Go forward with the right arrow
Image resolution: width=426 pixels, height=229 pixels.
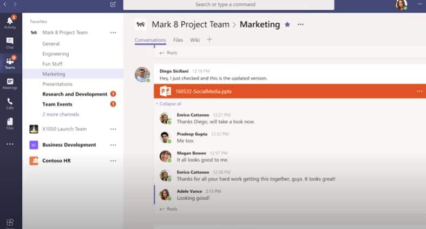(15, 4)
